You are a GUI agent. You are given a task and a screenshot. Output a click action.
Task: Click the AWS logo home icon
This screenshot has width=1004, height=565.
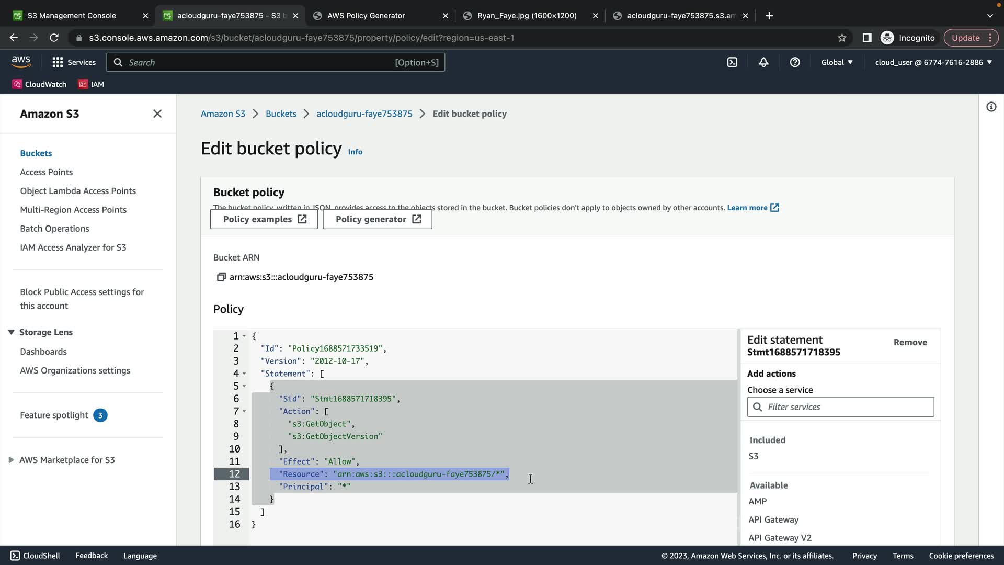coord(21,62)
